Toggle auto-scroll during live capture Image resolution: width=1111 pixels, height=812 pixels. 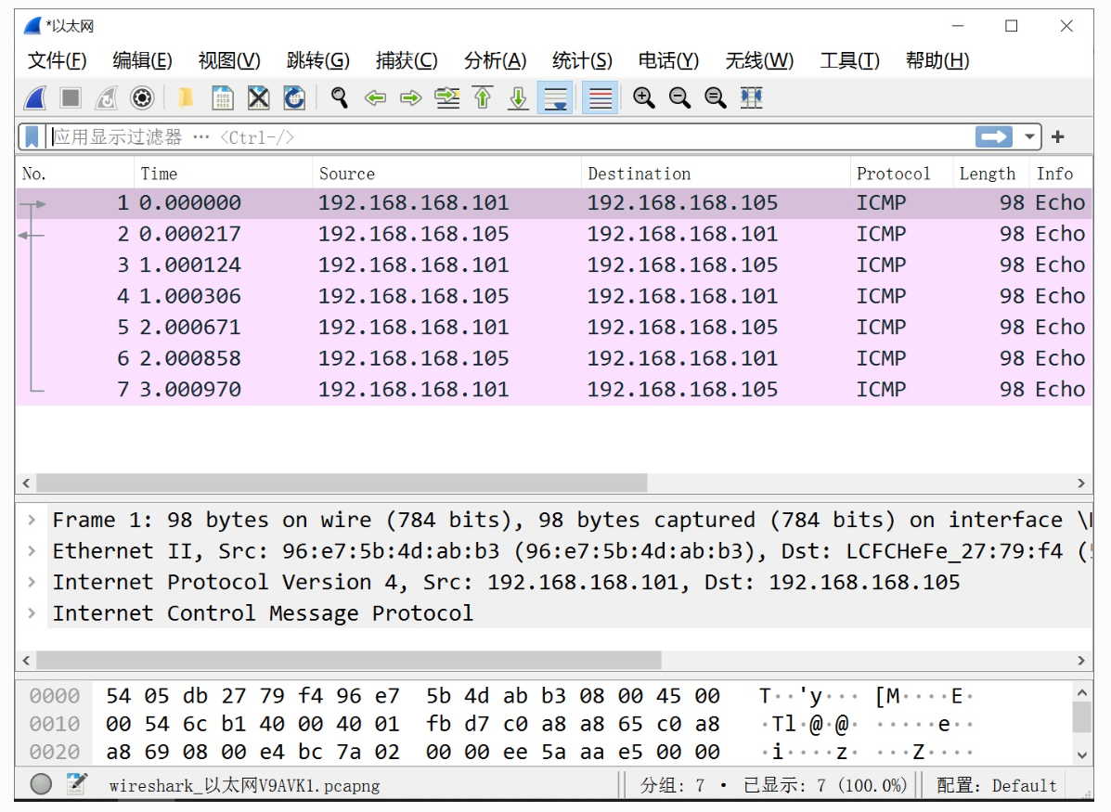[555, 98]
